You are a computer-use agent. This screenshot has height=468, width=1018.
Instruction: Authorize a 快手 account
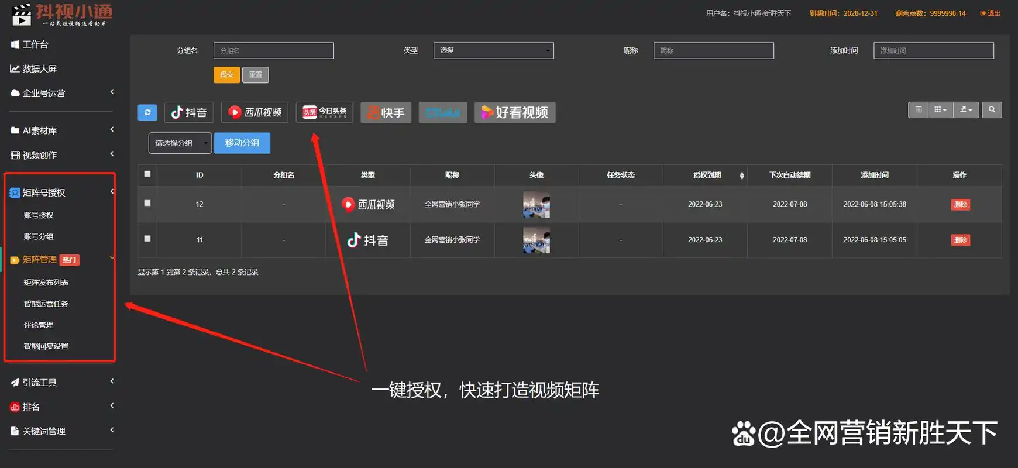pos(386,112)
